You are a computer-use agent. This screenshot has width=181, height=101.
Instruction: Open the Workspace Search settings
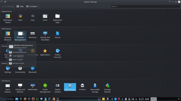(57, 35)
